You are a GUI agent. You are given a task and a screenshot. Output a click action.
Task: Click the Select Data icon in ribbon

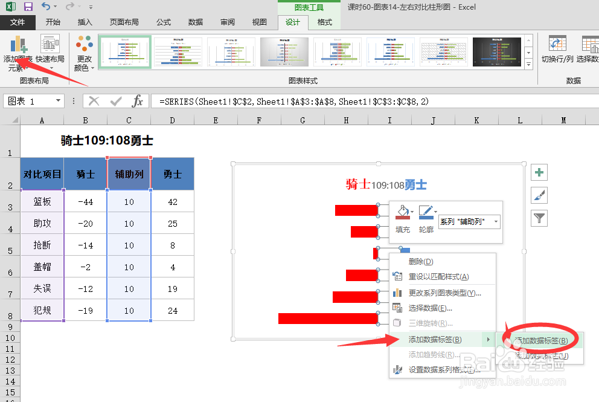point(589,44)
